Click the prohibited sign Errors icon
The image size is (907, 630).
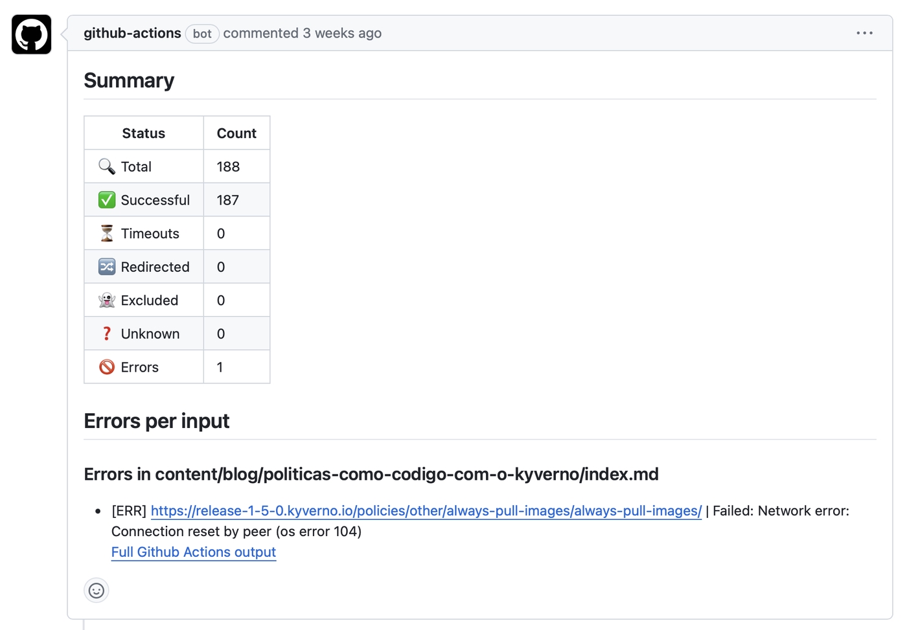107,367
